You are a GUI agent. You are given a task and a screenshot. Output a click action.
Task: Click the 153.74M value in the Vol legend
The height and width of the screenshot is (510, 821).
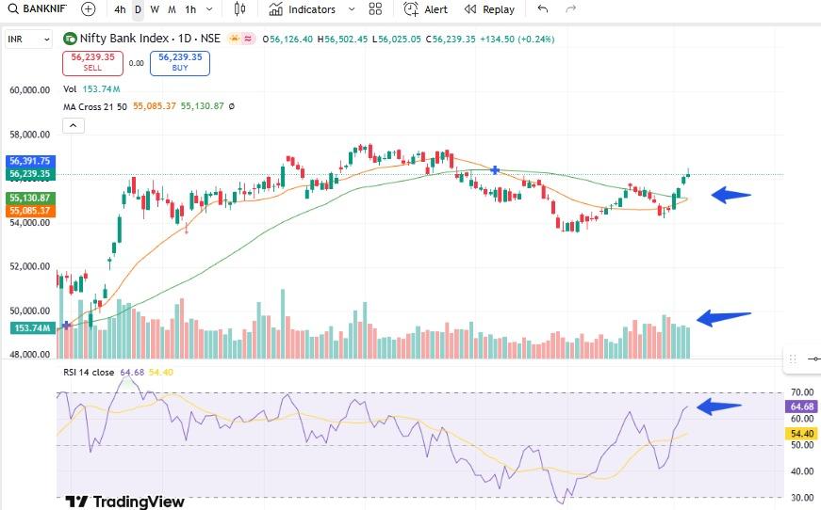point(101,89)
